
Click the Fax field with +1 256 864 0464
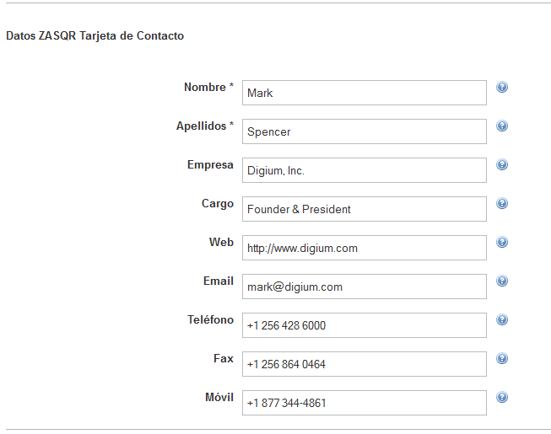point(364,364)
